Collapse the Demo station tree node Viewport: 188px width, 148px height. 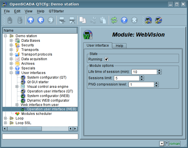[5, 36]
